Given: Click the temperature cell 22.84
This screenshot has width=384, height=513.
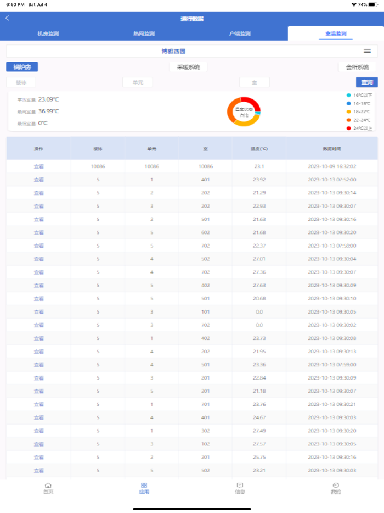Looking at the screenshot, I should [x=259, y=378].
